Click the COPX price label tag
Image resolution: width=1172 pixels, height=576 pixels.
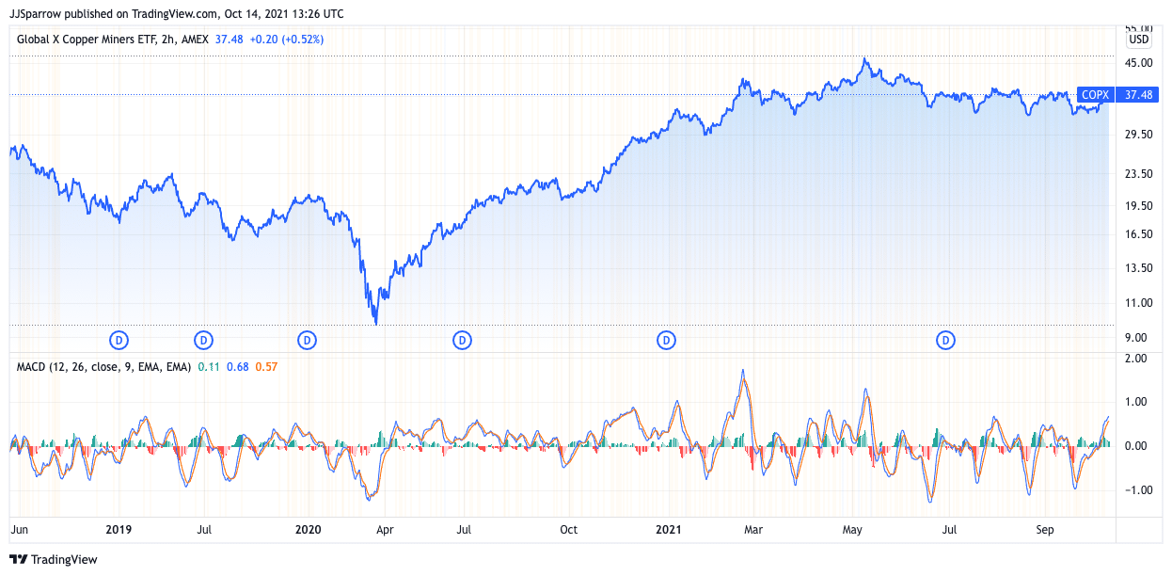[1096, 94]
